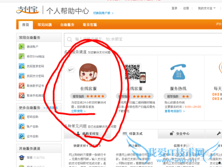Click 找回登录密码 icon
This screenshot has height=167, width=222.
[22, 66]
